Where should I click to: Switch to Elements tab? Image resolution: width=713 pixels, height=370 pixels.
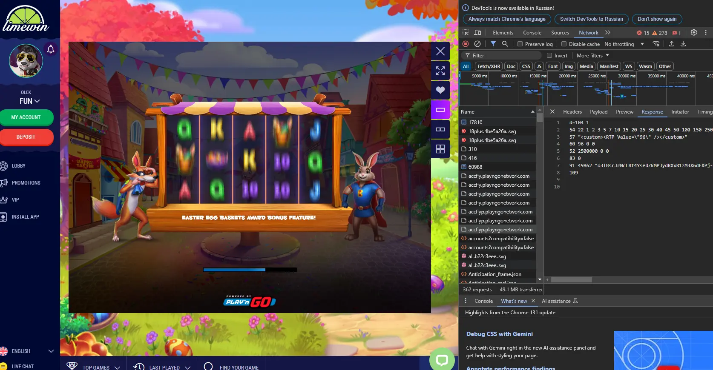click(x=503, y=33)
